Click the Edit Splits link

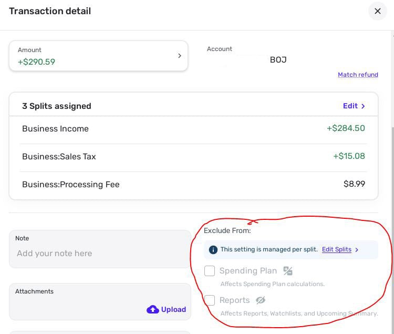[x=336, y=249]
